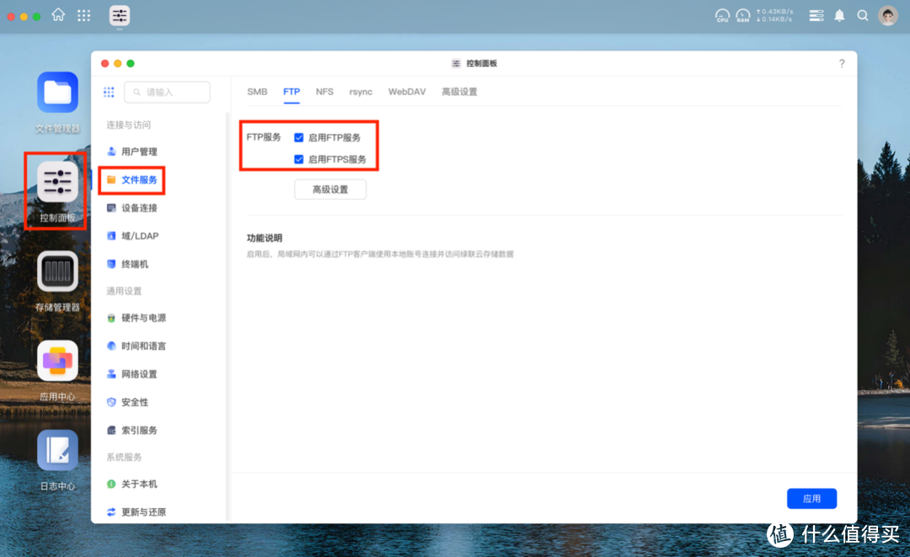Open the 高级设置 button below FTP options
This screenshot has width=910, height=557.
click(330, 189)
